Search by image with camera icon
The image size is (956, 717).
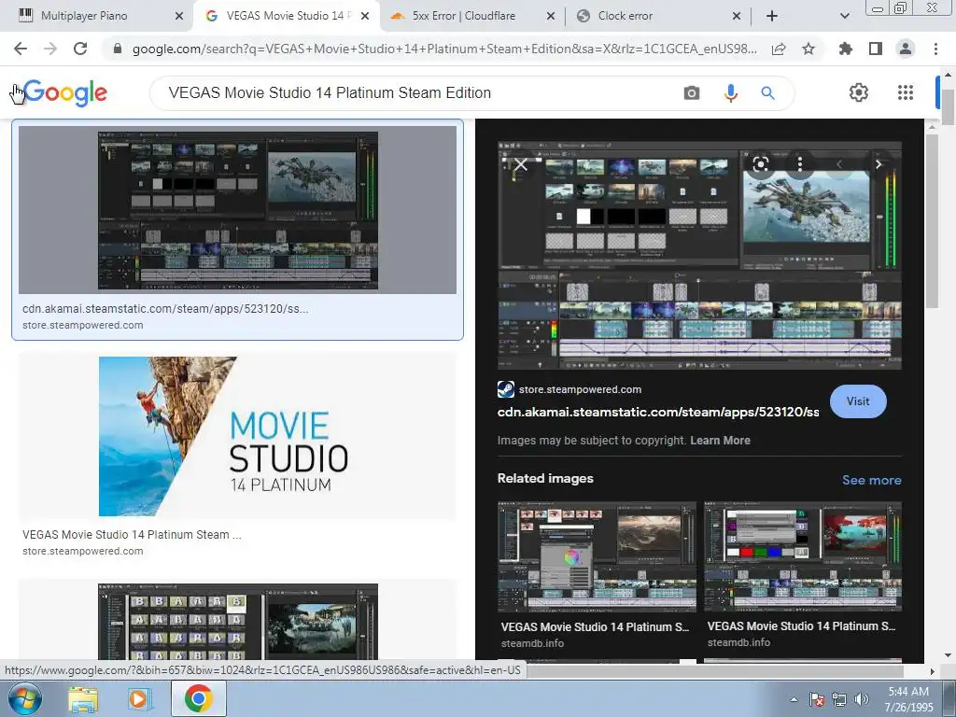(692, 93)
